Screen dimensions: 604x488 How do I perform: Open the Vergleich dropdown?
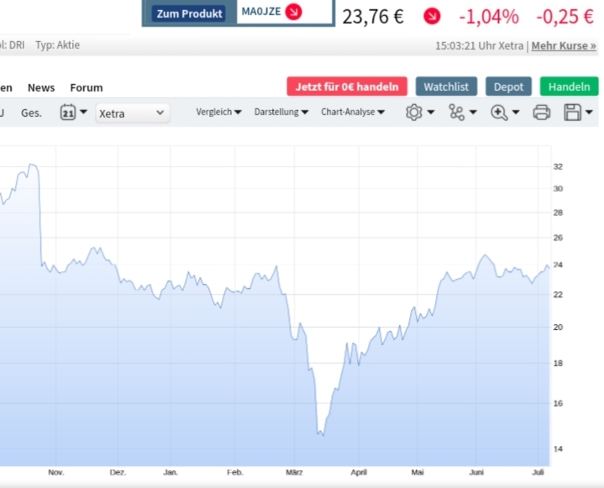coord(218,112)
